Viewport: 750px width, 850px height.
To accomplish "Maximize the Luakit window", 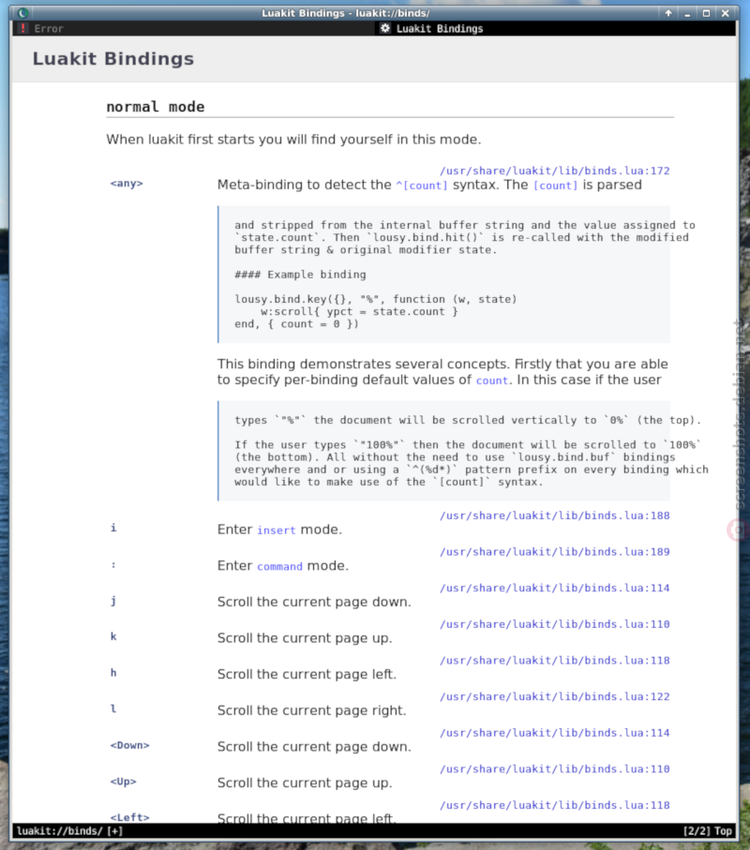I will [706, 13].
